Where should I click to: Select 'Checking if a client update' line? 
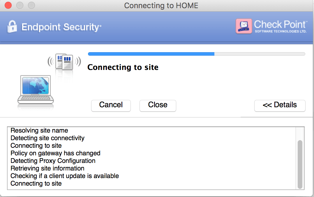pos(65,176)
